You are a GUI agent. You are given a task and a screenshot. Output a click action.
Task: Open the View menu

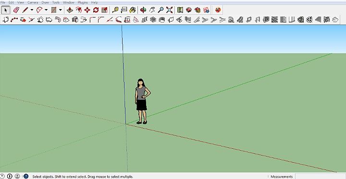21,3
